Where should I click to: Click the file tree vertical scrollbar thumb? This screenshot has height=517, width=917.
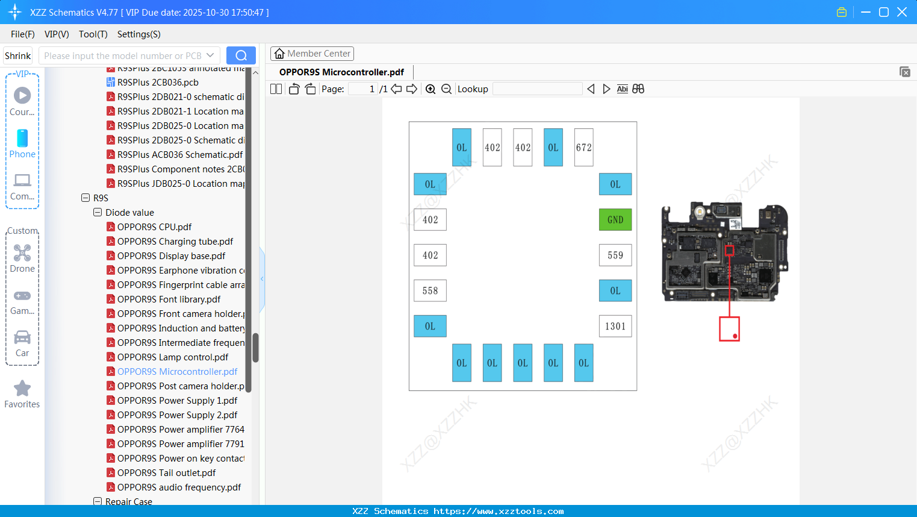(255, 348)
